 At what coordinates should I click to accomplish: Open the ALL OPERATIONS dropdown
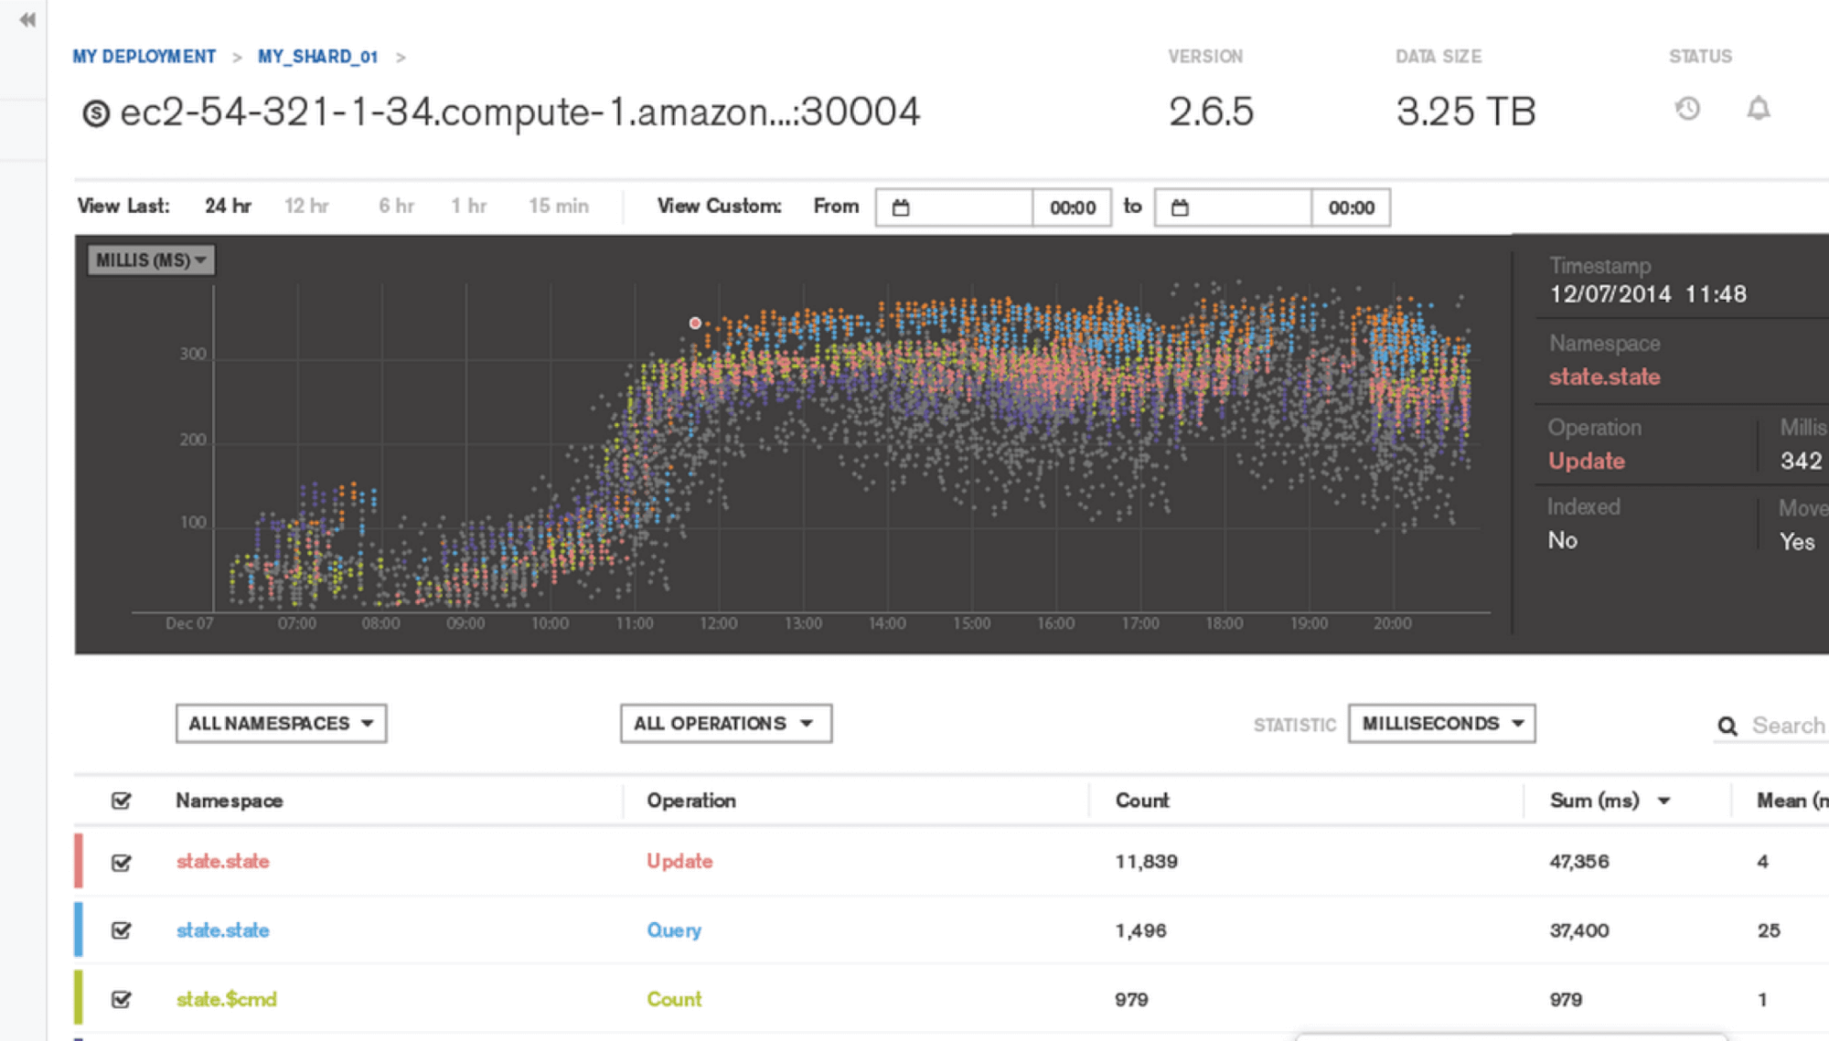tap(725, 723)
